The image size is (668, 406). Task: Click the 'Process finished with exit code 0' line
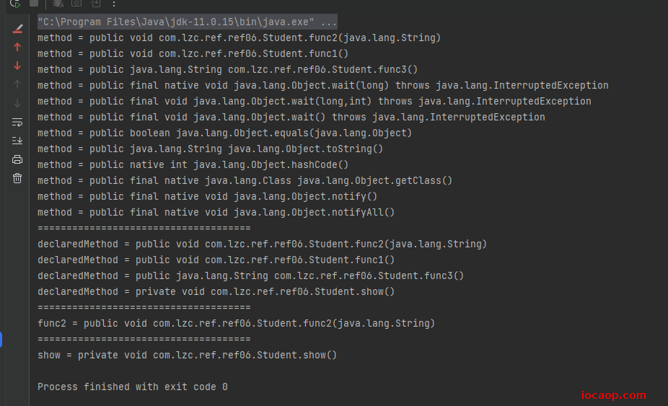pyautogui.click(x=133, y=387)
